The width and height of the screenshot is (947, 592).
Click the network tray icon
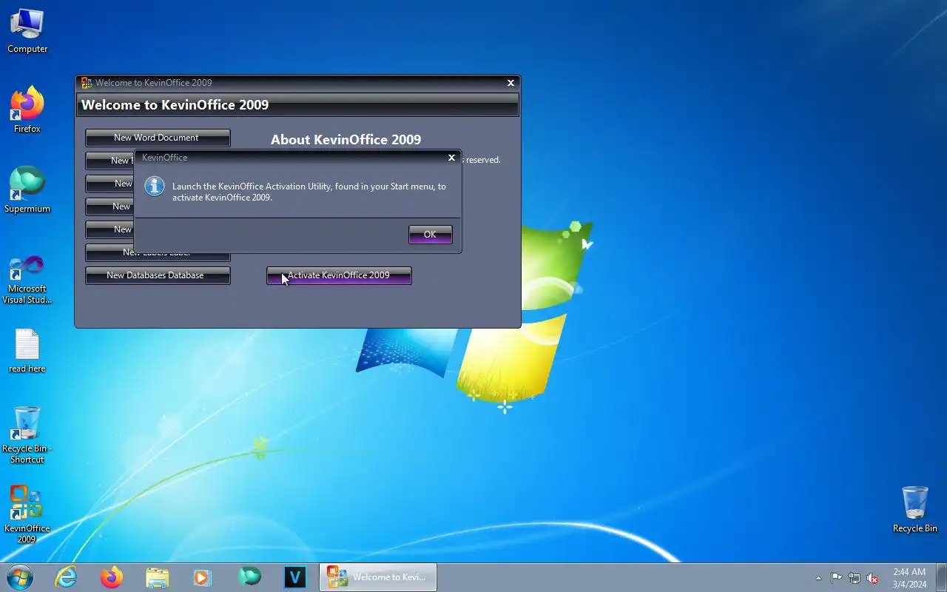tap(855, 578)
